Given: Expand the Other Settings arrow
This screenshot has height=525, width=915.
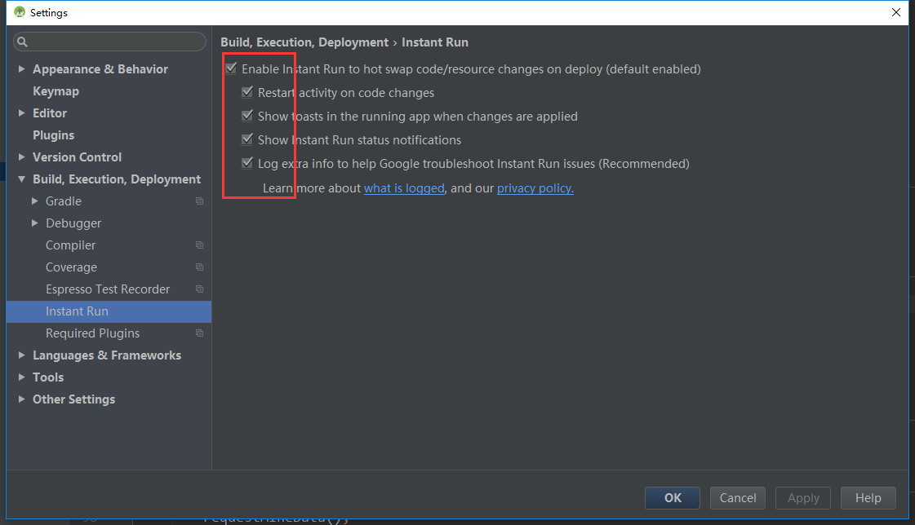Looking at the screenshot, I should (x=21, y=399).
